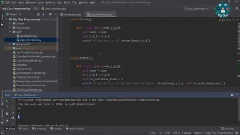The height and width of the screenshot is (135, 240).
Task: Click the Search Everywhere magnifier icon
Action: click(237, 8)
